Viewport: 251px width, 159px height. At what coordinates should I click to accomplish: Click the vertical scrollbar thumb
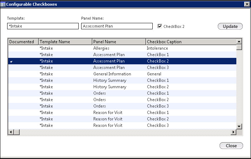pyautogui.click(x=239, y=47)
